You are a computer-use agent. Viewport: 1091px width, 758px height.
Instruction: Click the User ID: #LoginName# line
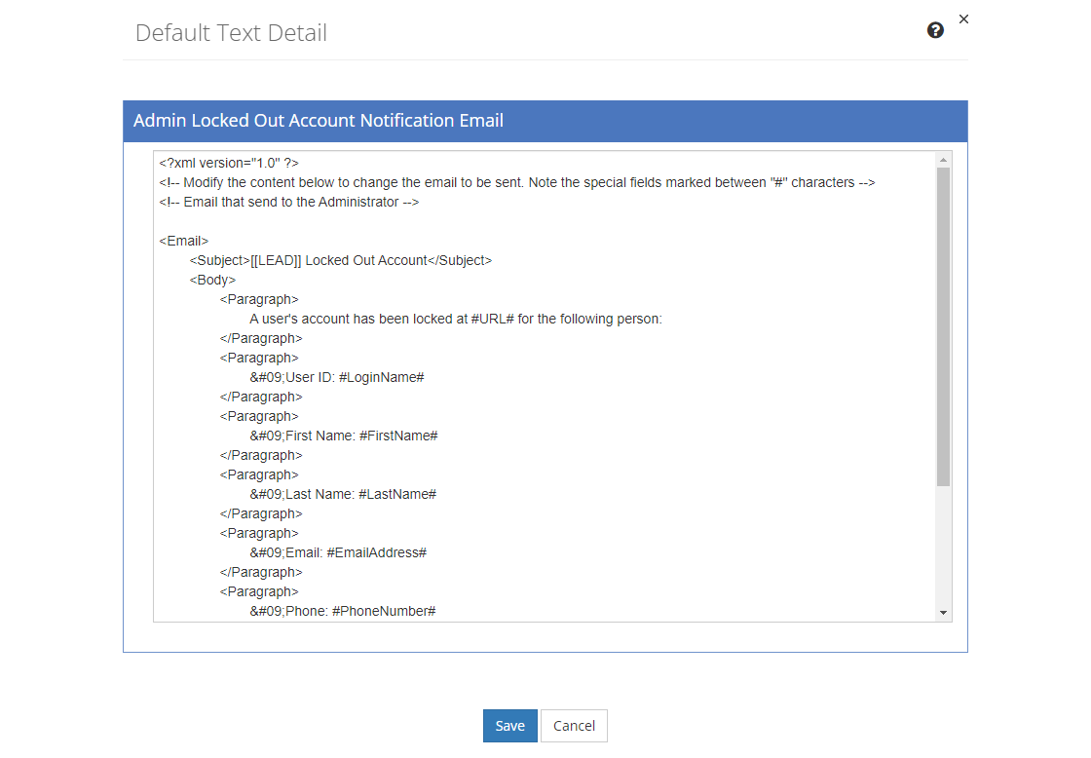pyautogui.click(x=337, y=377)
